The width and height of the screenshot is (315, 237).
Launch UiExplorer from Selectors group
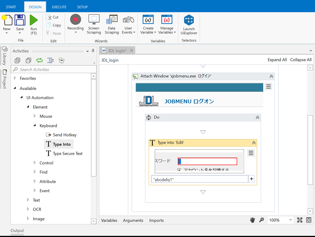(189, 25)
